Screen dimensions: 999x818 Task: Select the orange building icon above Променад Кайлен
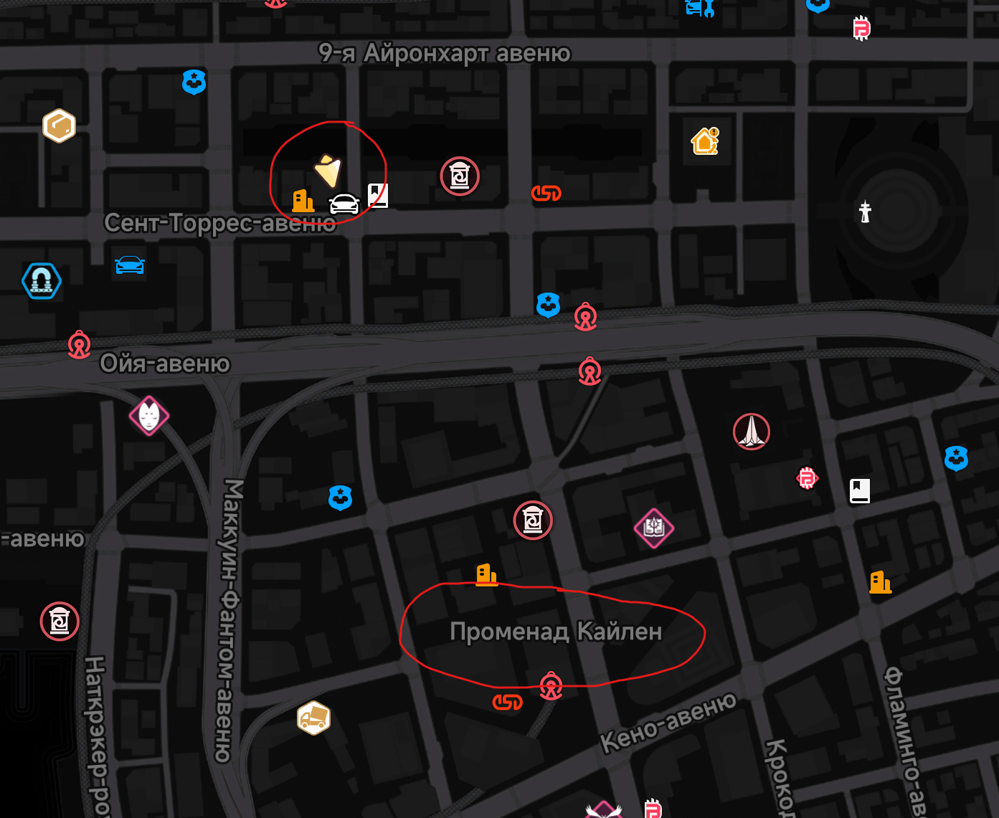coord(487,575)
